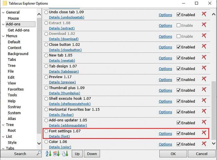Open Details (addonsupdater) link
This screenshot has height=160, width=217.
point(68,125)
